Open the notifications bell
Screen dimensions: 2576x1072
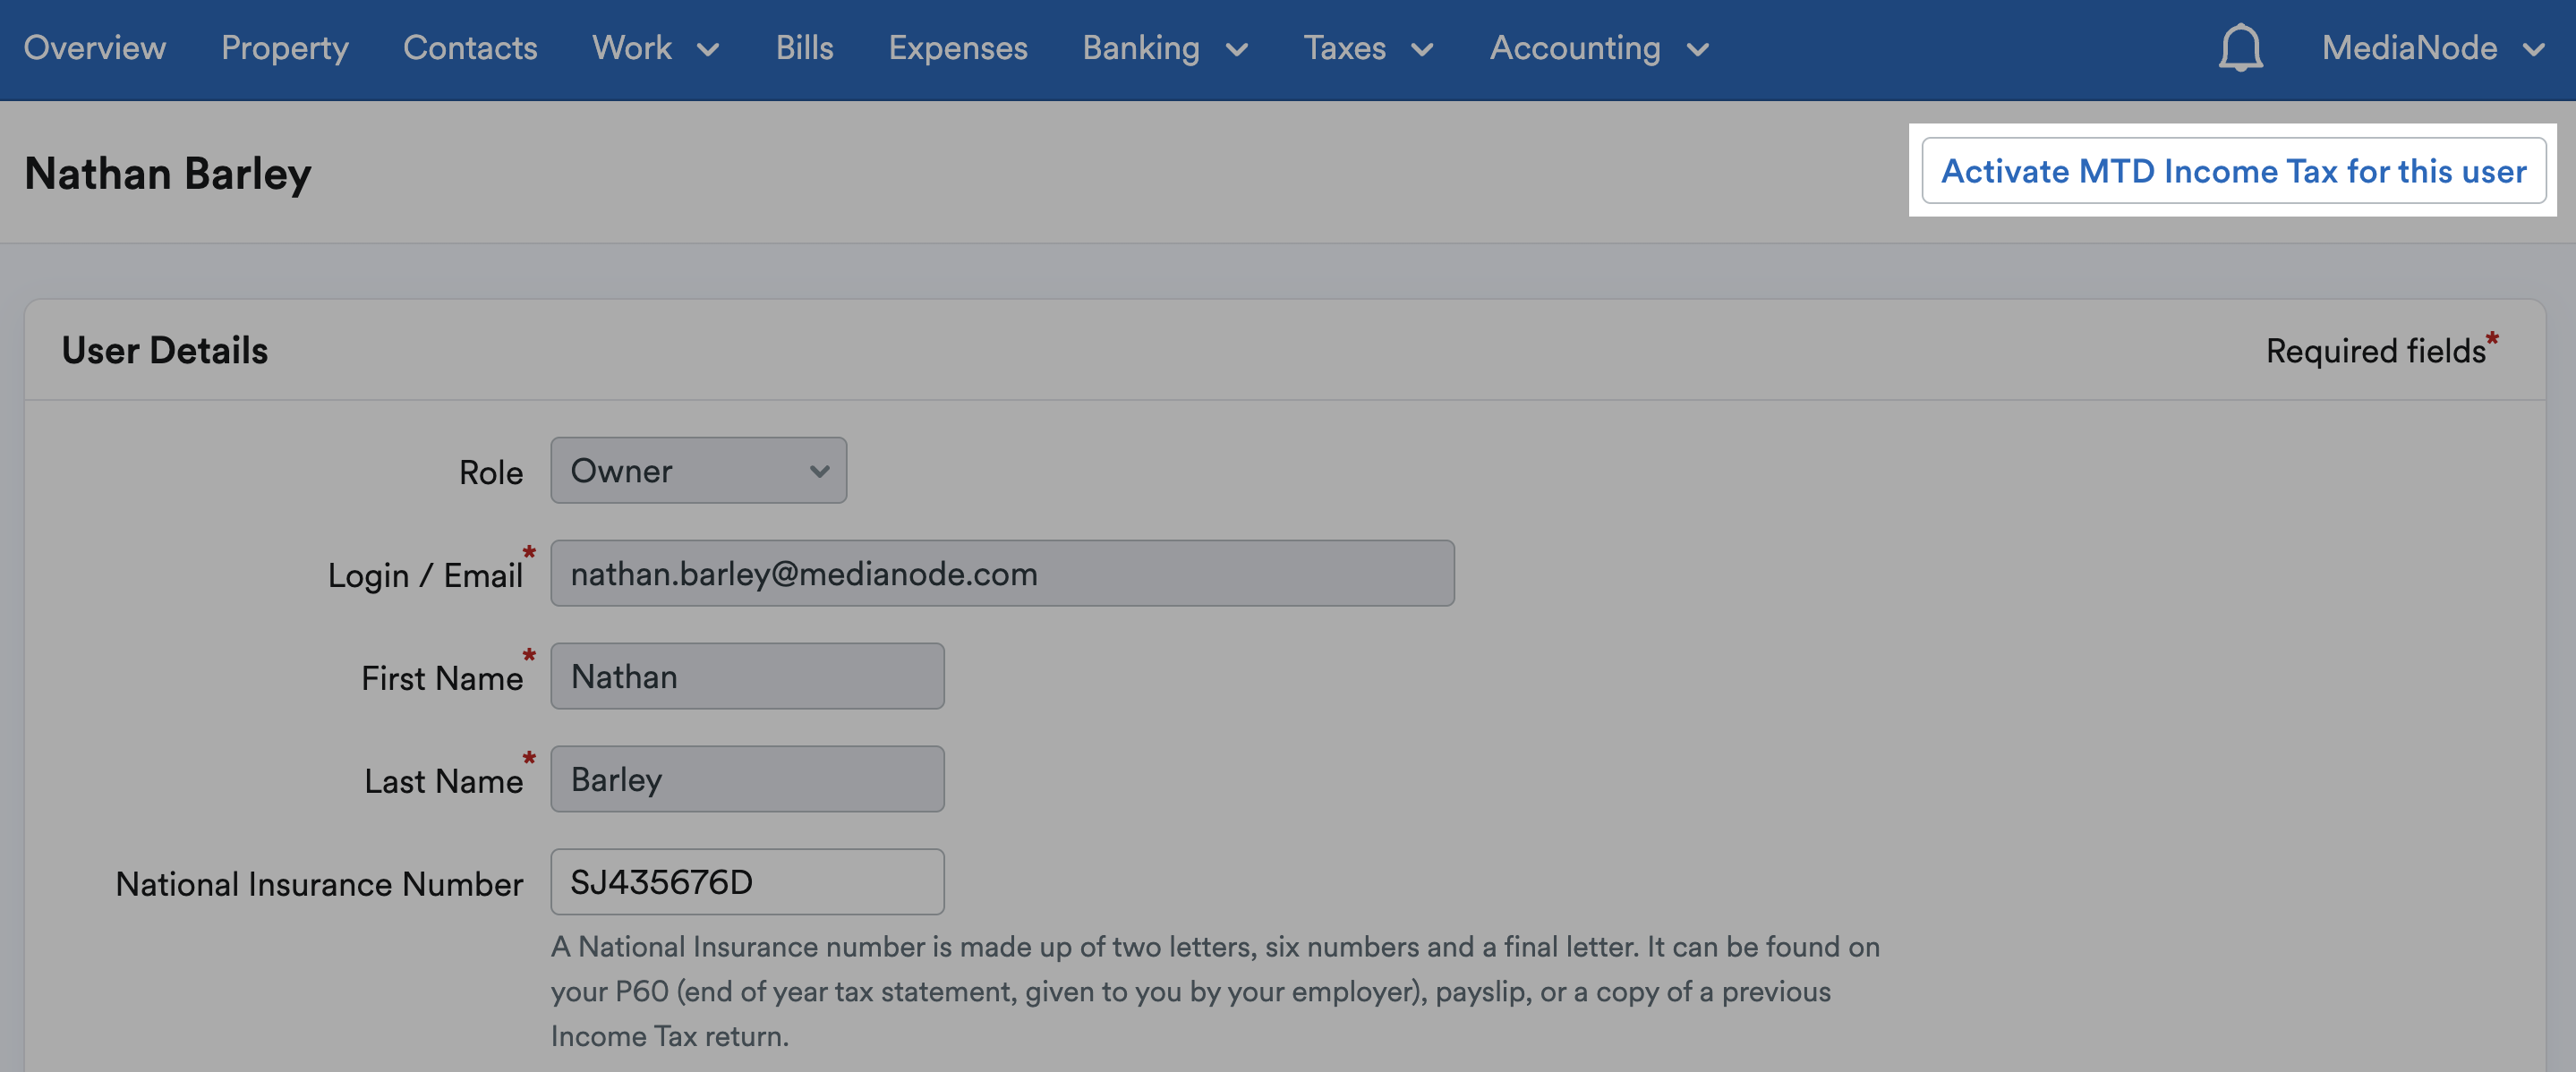click(x=2240, y=48)
